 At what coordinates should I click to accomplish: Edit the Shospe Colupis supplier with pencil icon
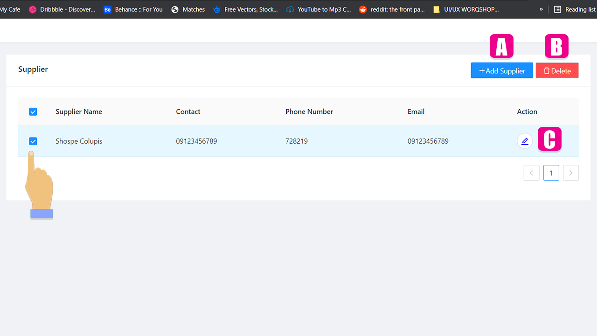pyautogui.click(x=525, y=141)
